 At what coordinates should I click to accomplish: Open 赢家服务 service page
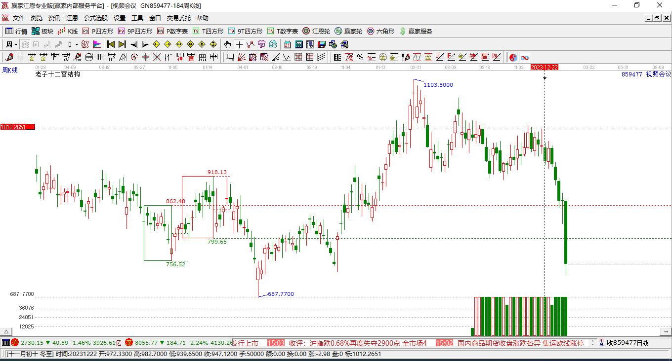(416, 31)
